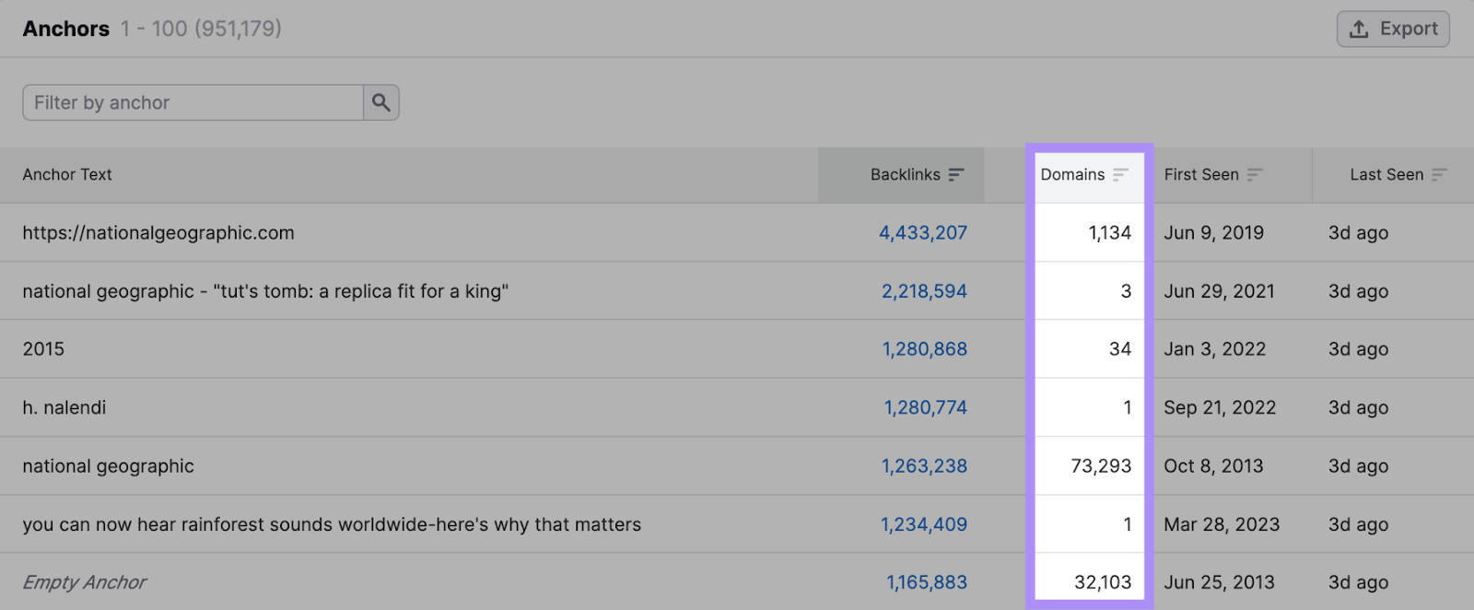The image size is (1474, 610).
Task: Sort the First Seen column using its sort icon
Action: click(1255, 173)
